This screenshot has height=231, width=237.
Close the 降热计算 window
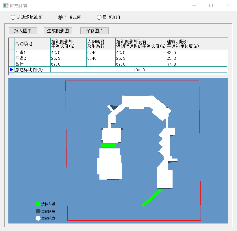pyautogui.click(x=228, y=5)
